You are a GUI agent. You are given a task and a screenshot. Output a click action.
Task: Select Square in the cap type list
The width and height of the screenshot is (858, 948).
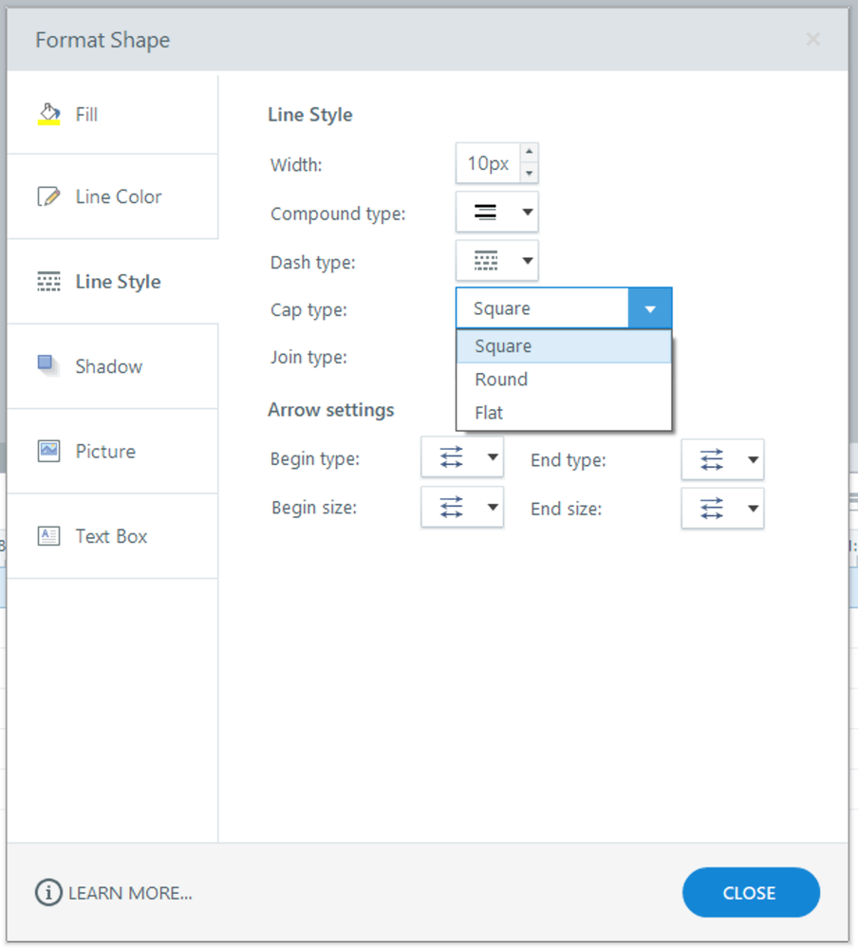coord(503,346)
